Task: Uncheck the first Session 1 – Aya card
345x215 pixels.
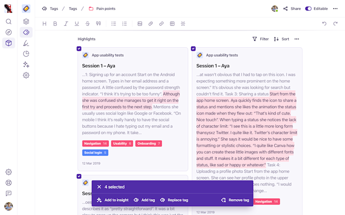Action: tap(79, 49)
